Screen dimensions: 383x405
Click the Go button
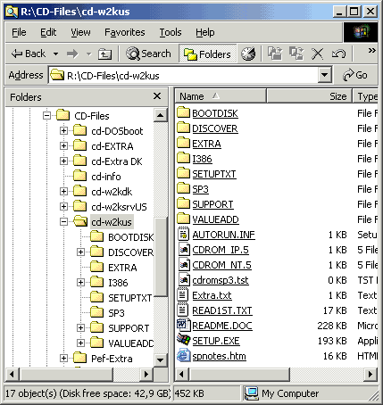click(355, 75)
